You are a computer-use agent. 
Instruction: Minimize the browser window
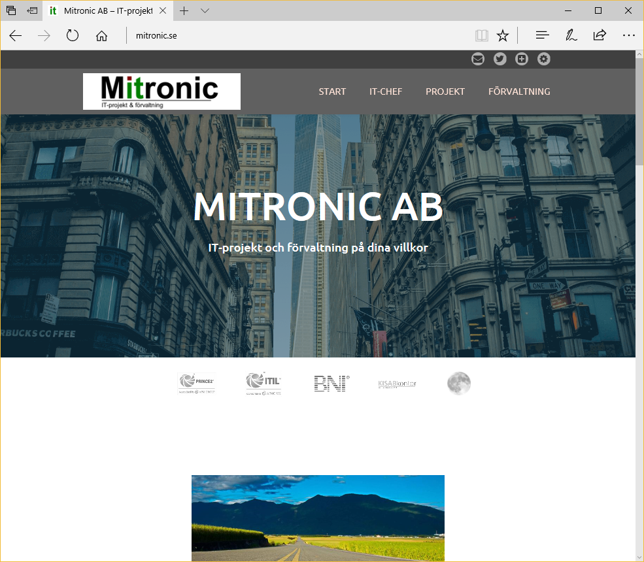point(568,10)
